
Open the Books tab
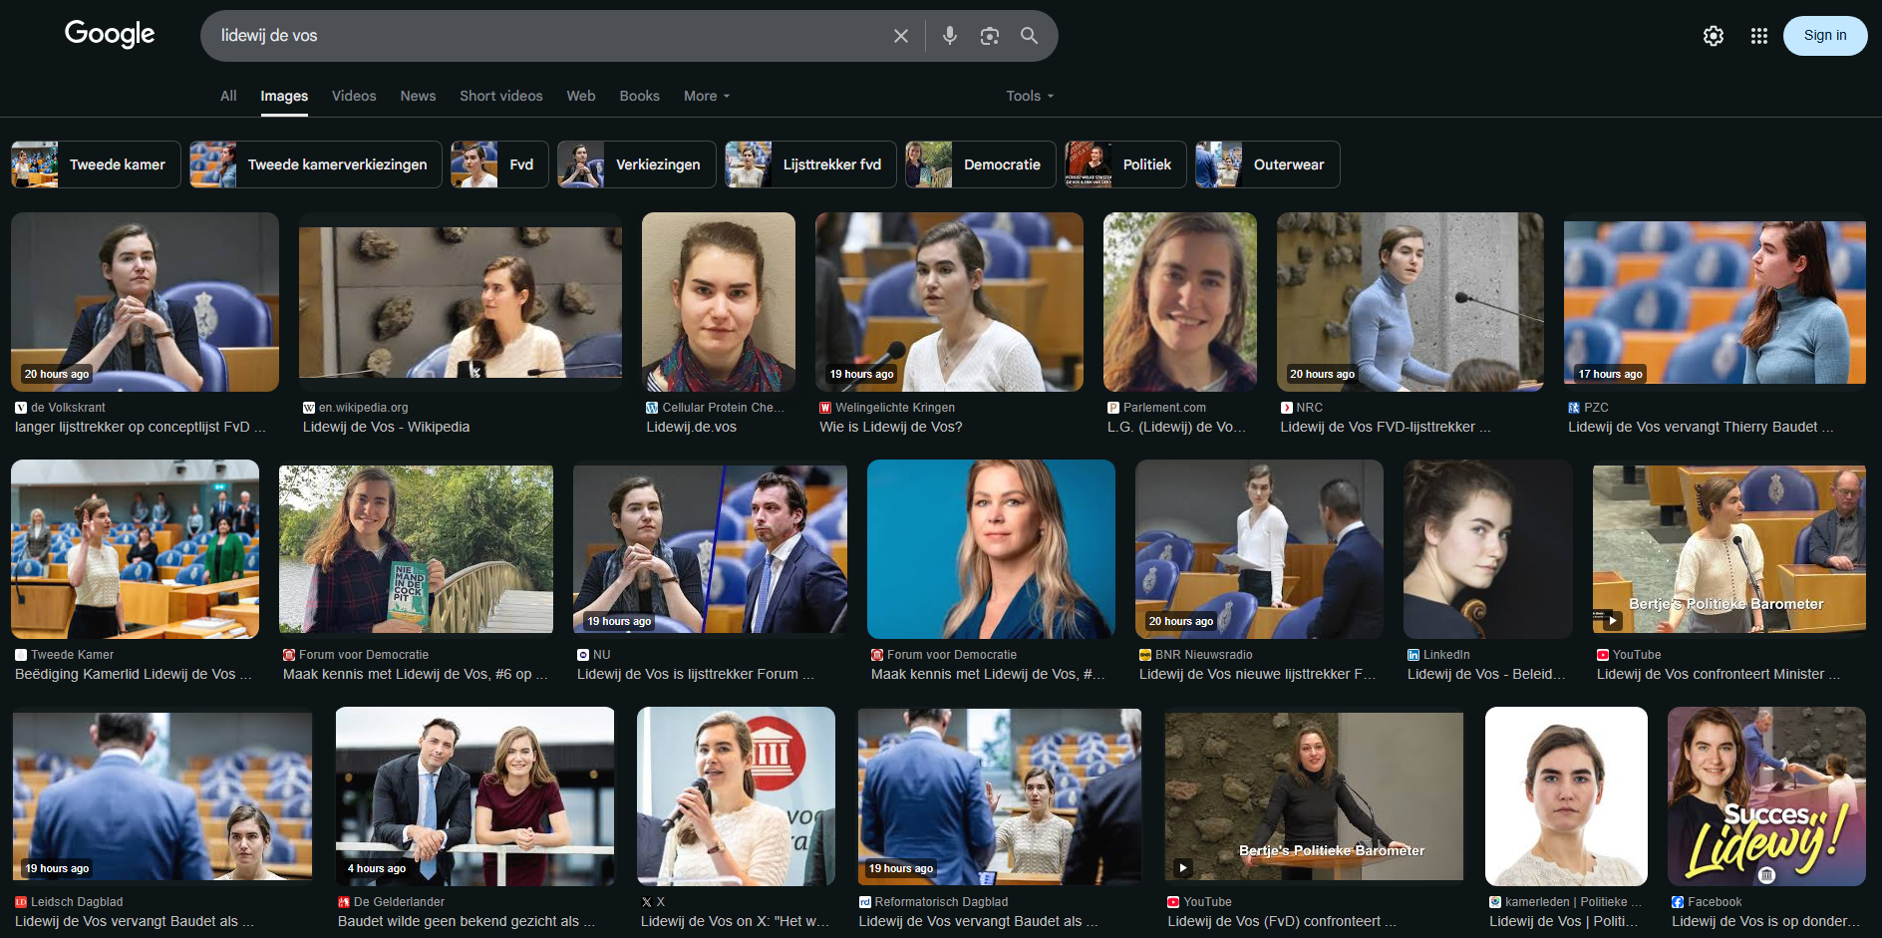click(x=640, y=96)
